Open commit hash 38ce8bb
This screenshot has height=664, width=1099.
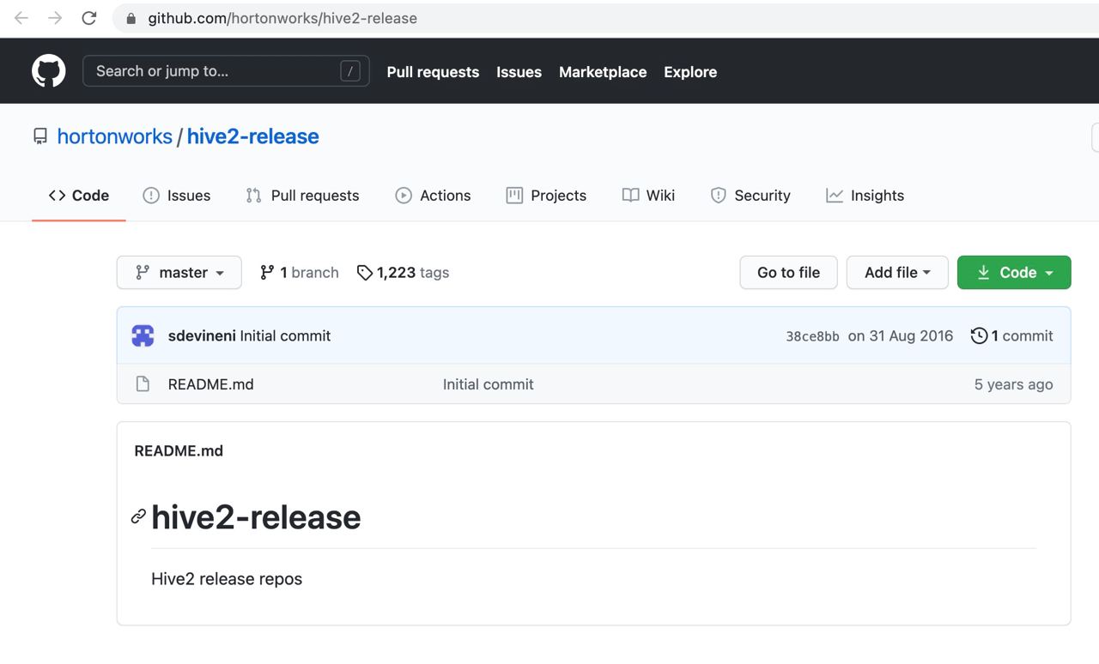point(812,336)
